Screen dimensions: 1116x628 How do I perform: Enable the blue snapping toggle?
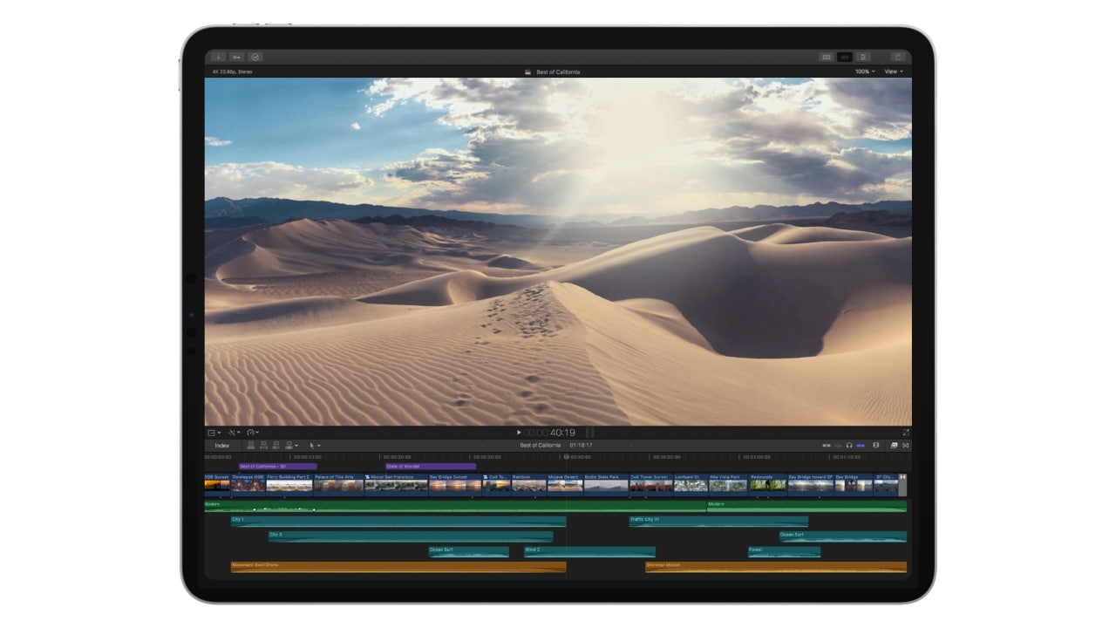pyautogui.click(x=861, y=445)
